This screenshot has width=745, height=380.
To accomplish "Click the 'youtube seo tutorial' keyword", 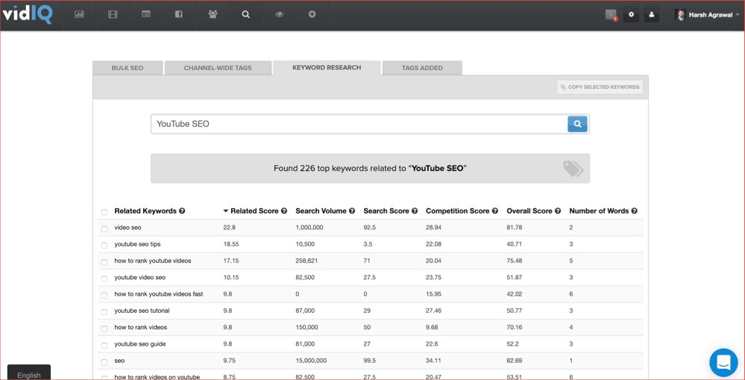I will 142,311.
